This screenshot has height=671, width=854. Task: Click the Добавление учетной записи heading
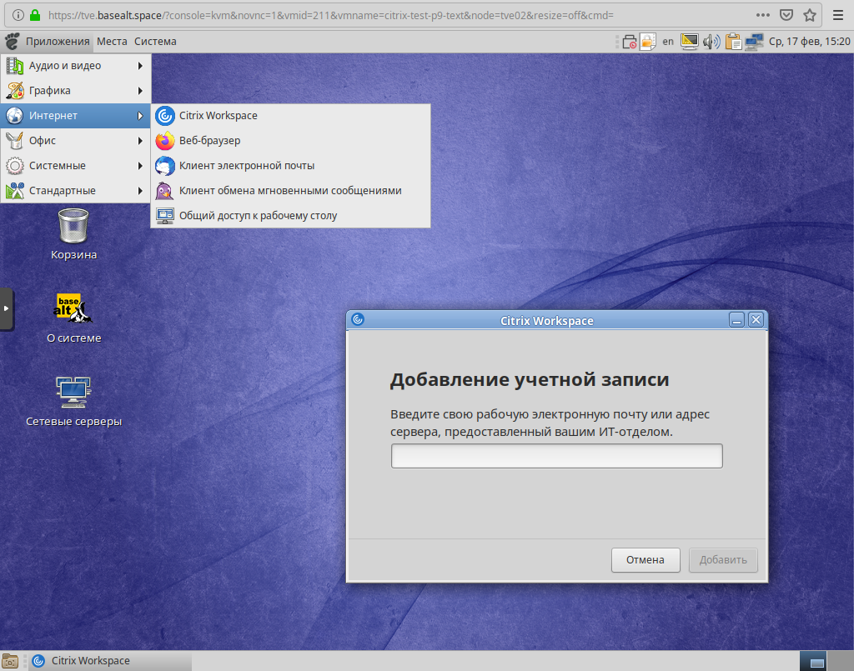click(530, 379)
